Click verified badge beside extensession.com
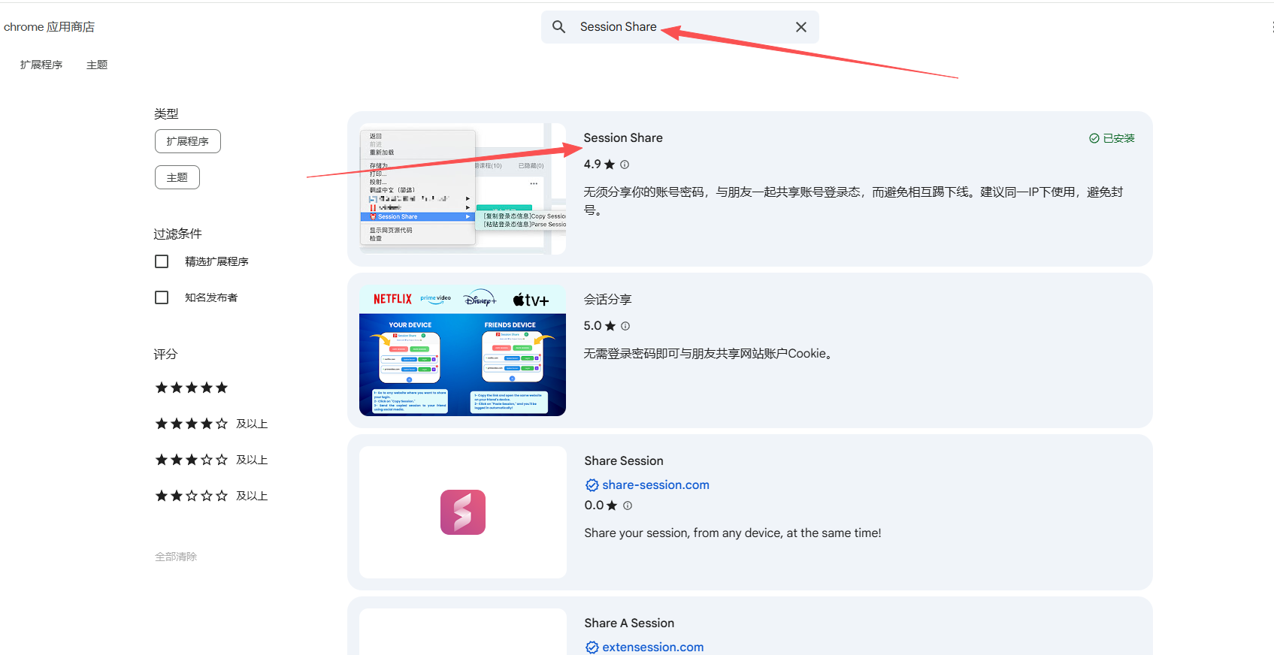 (592, 647)
